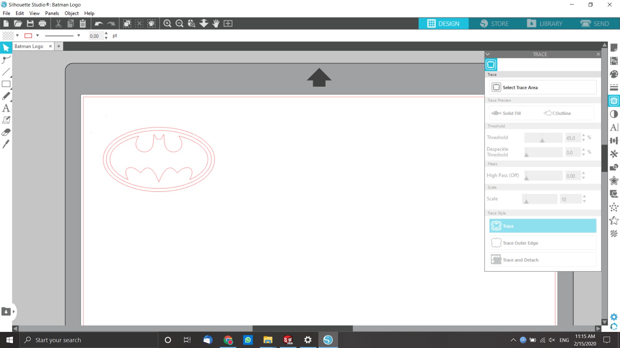Select the Eraser tool

6,132
